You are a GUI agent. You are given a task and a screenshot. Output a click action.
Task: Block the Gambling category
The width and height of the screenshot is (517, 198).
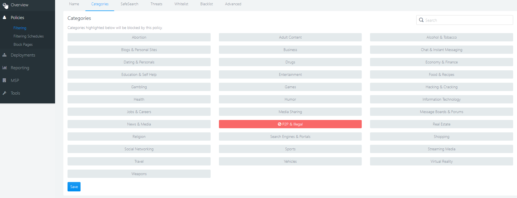point(139,87)
